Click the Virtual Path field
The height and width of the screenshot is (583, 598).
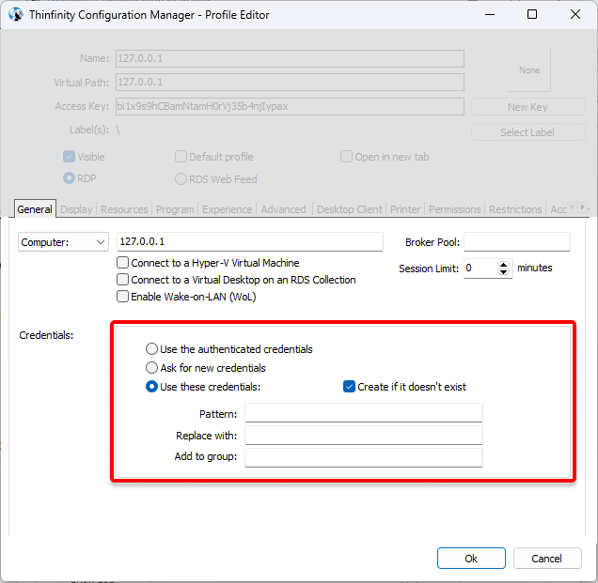tap(290, 82)
